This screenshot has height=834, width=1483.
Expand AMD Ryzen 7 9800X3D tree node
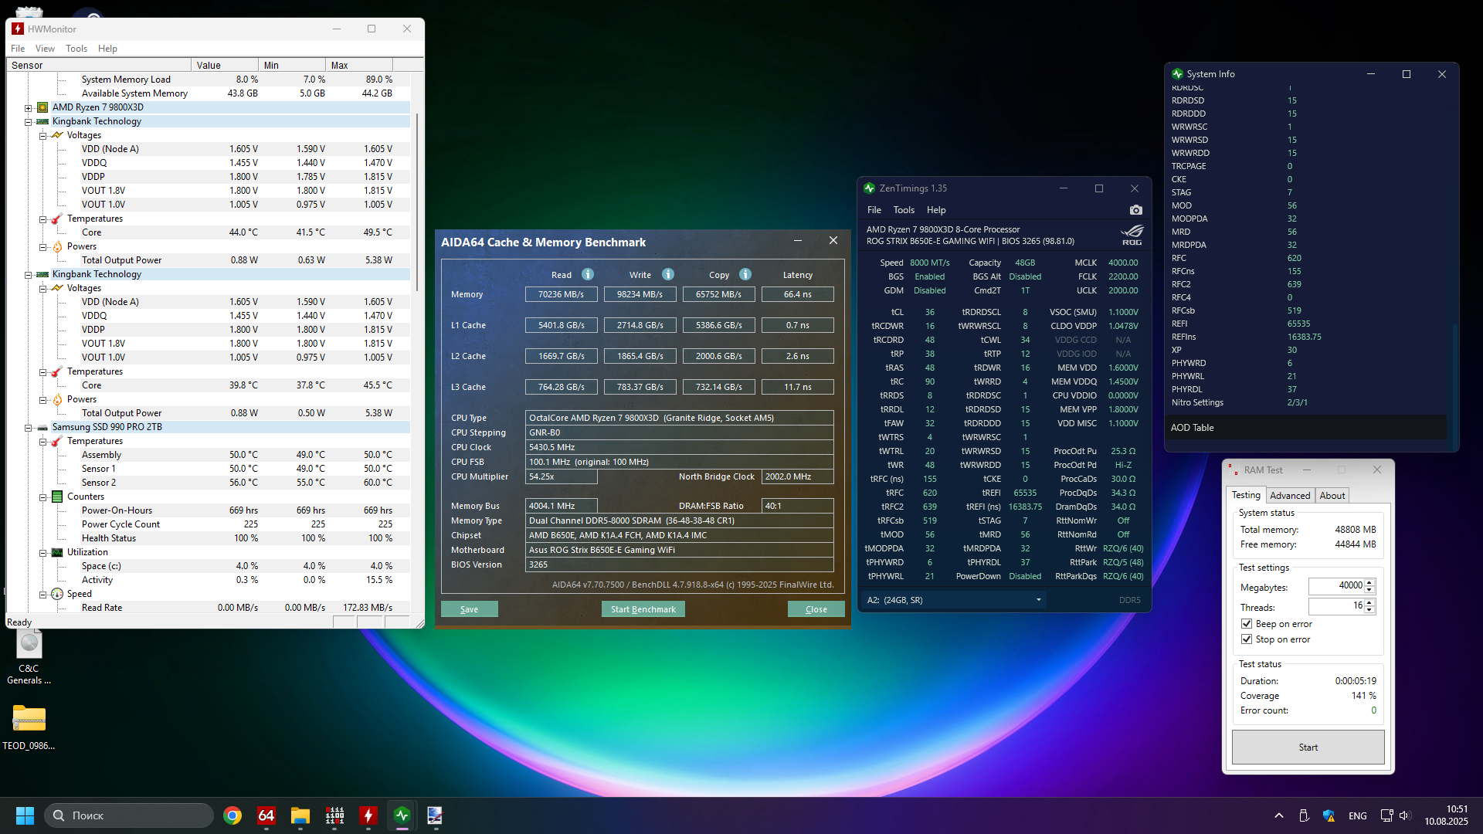tap(28, 108)
